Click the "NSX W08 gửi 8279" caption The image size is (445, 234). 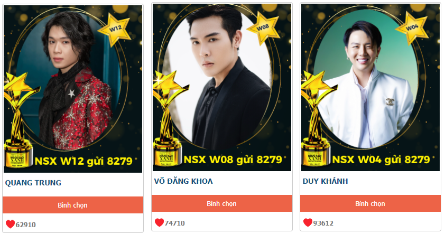click(233, 160)
